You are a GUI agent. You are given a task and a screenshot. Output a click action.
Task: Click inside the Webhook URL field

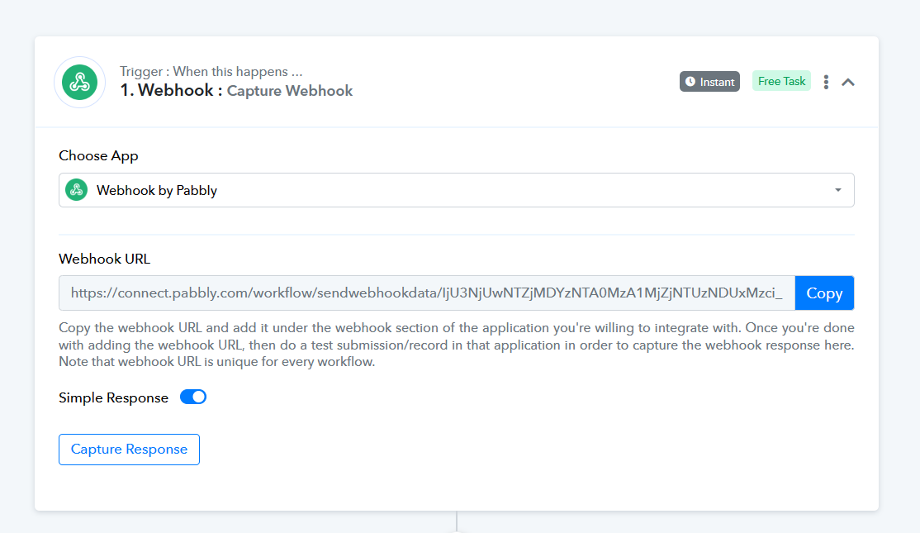pos(427,293)
